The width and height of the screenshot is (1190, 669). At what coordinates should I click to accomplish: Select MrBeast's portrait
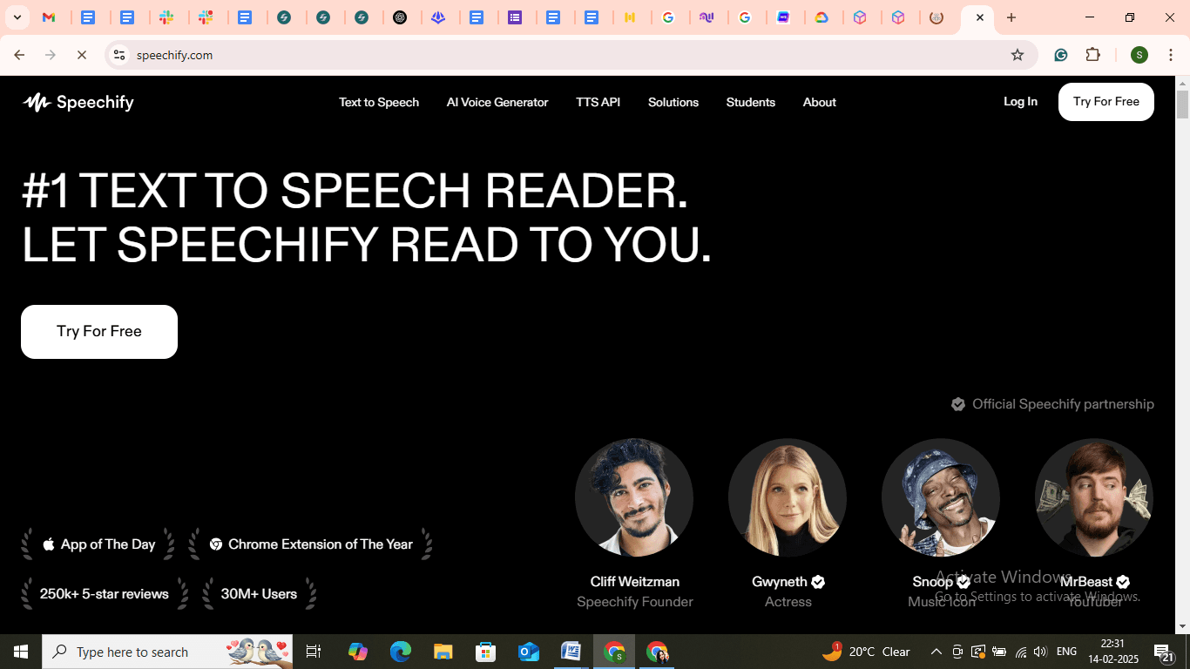point(1094,497)
